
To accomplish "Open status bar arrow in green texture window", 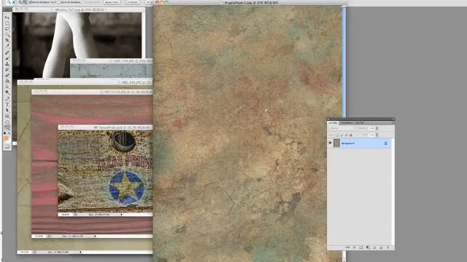I will click(80, 252).
